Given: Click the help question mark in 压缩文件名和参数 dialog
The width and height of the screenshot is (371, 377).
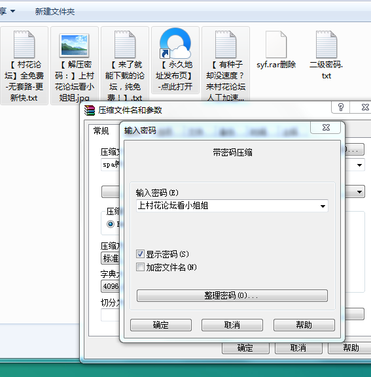Looking at the screenshot, I should click(x=341, y=107).
